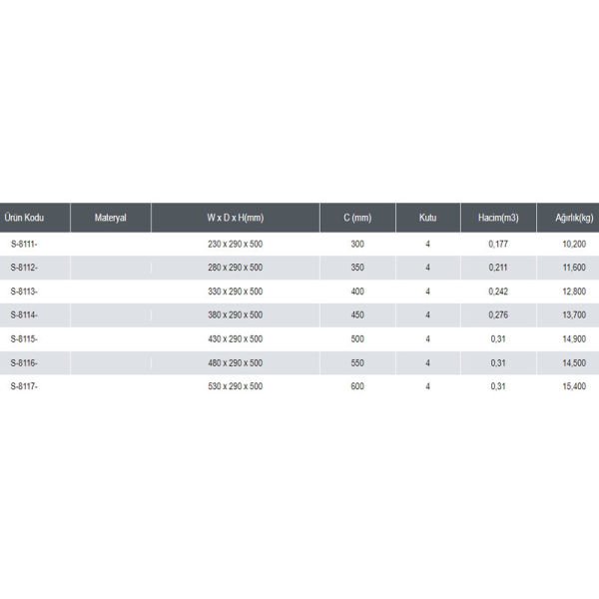
Task: Click product code S-8115-
Action: pos(24,338)
